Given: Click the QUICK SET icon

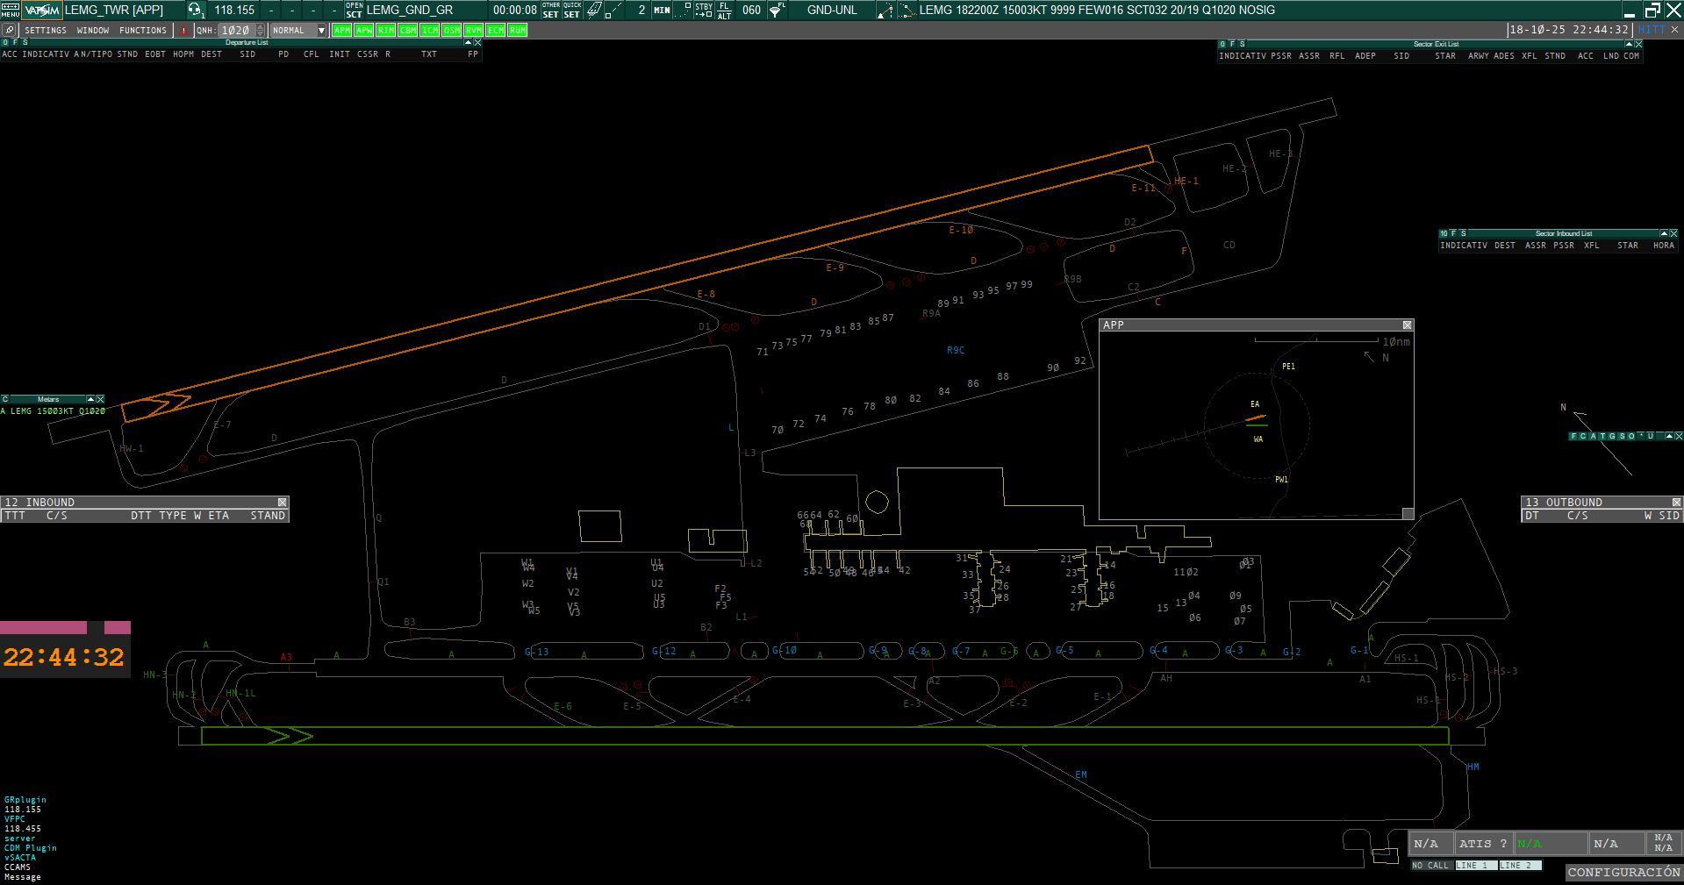Looking at the screenshot, I should point(571,10).
